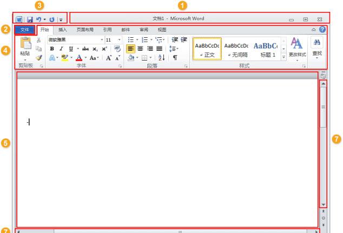The width and height of the screenshot is (343, 233).
Task: Click the Decrease Indent icon
Action: [x=175, y=39]
